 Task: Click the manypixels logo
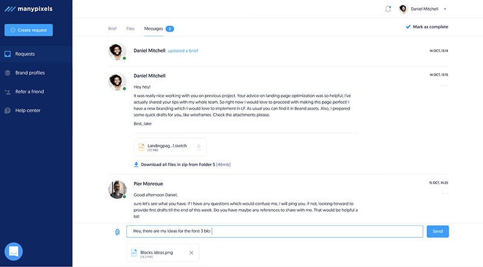pos(28,9)
